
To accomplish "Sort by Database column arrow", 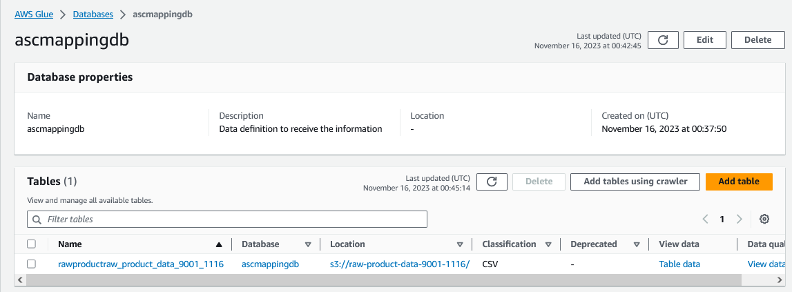I will 308,244.
